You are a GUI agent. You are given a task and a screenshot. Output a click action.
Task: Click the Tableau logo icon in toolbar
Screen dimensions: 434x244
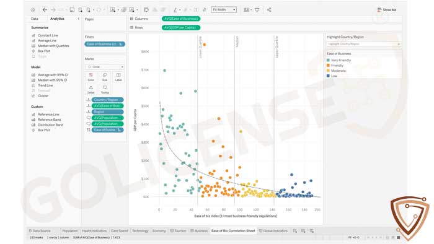(33, 10)
